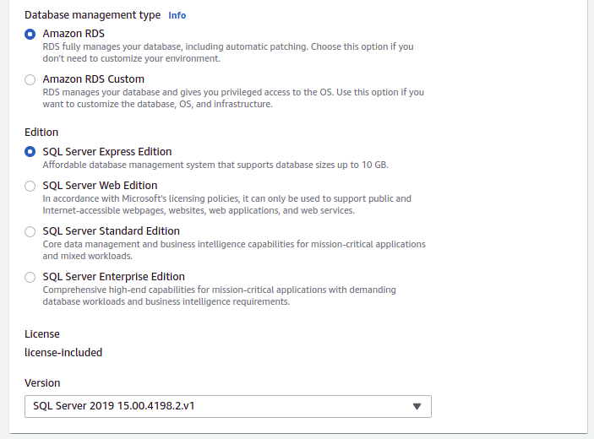Click the SQL Server Web Edition label

click(x=100, y=186)
